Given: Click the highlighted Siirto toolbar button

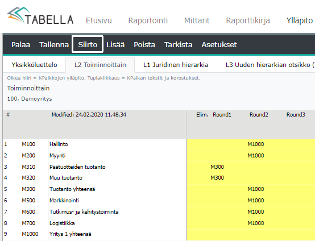Looking at the screenshot, I should 88,44.
